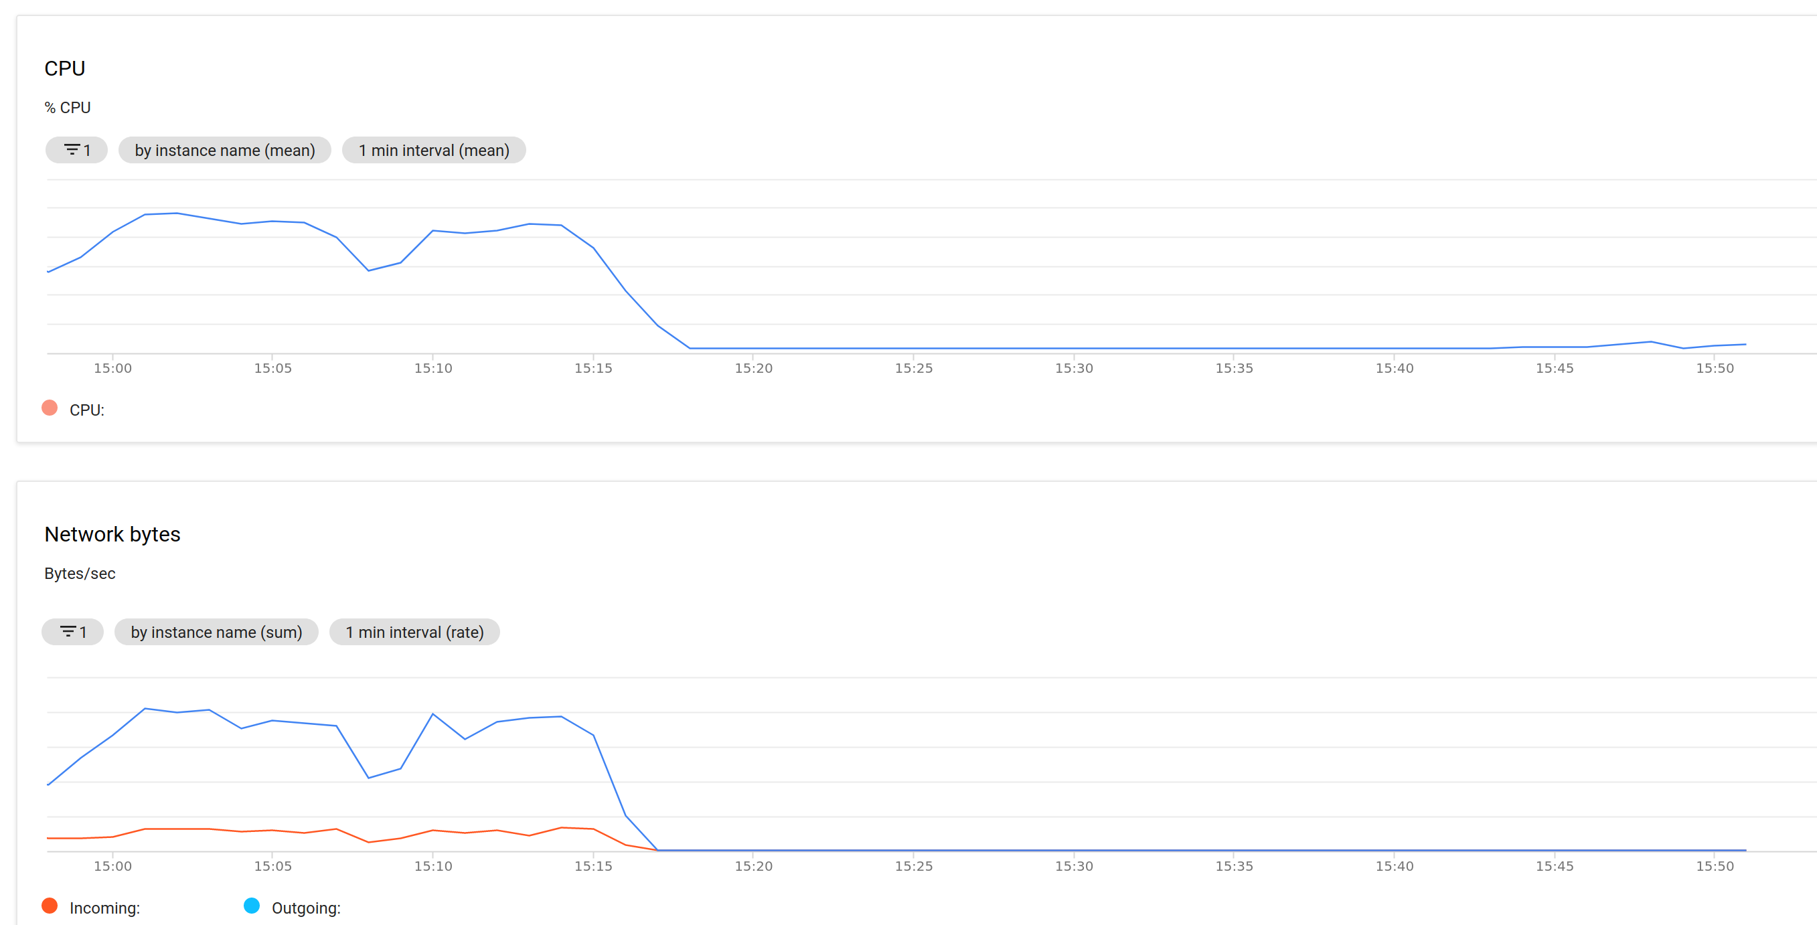
Task: Click the filter chip labeled 1 under CPU
Action: [x=76, y=149]
